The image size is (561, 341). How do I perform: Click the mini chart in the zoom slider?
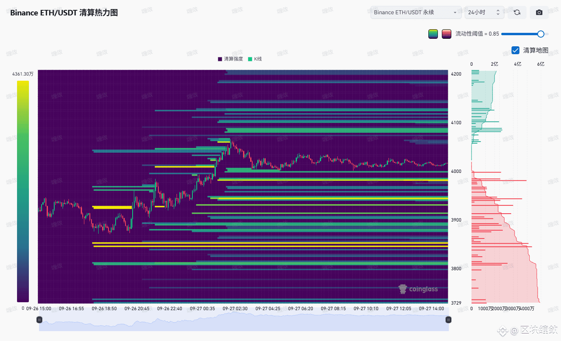243,322
